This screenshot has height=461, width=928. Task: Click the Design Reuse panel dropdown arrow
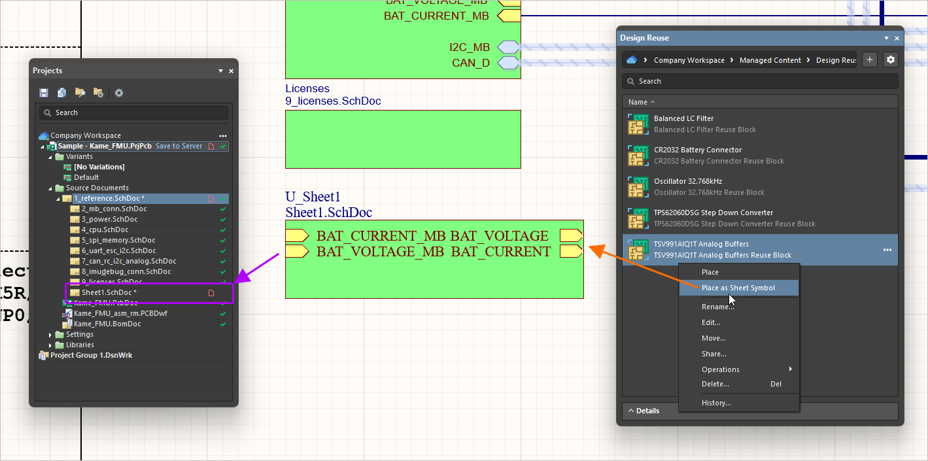point(887,38)
